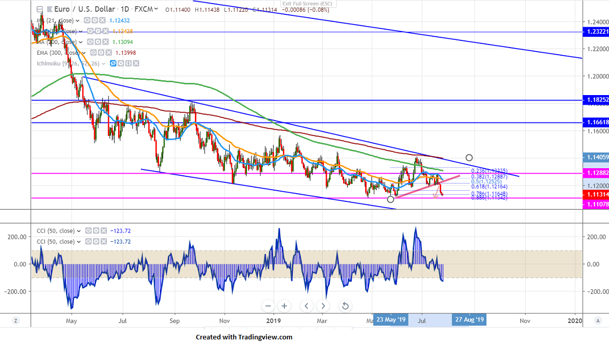This screenshot has width=609, height=344.
Task: Open settings gear for MA valued 1.12428
Action: pos(98,31)
